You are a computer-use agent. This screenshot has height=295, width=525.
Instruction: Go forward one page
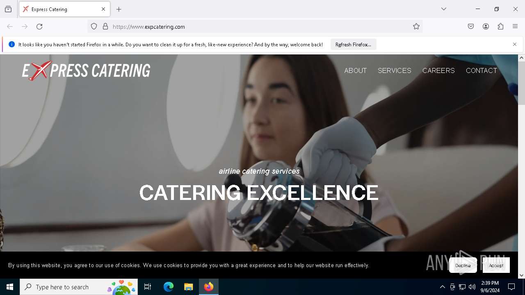25,27
